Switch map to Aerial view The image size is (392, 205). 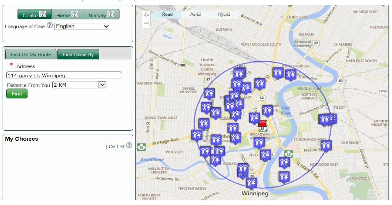pyautogui.click(x=196, y=15)
